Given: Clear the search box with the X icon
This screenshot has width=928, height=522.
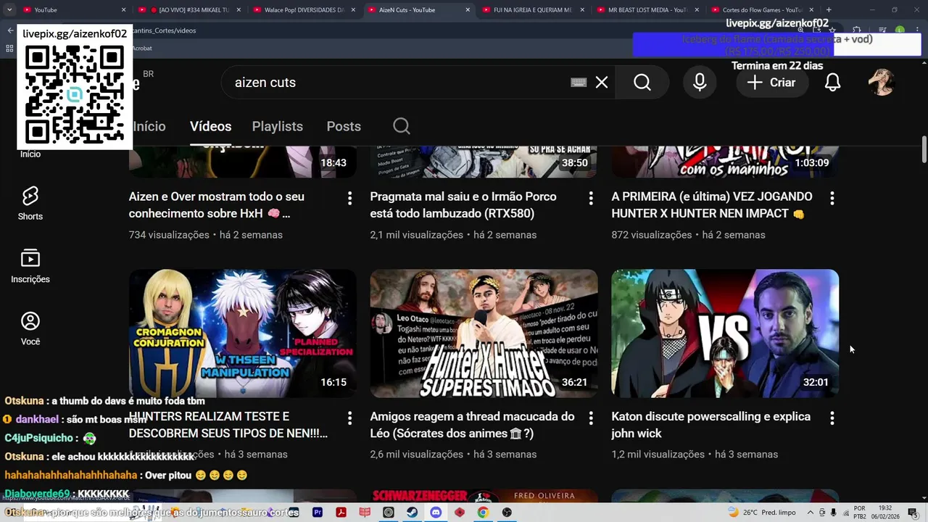Looking at the screenshot, I should point(602,83).
